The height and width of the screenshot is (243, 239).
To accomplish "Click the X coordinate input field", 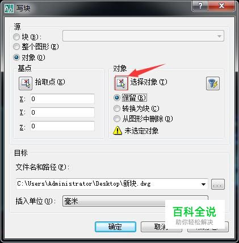I will coord(62,99).
